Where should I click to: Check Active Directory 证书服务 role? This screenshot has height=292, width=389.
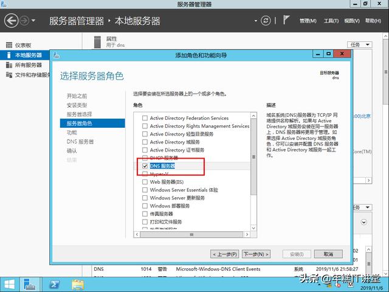[x=145, y=150]
